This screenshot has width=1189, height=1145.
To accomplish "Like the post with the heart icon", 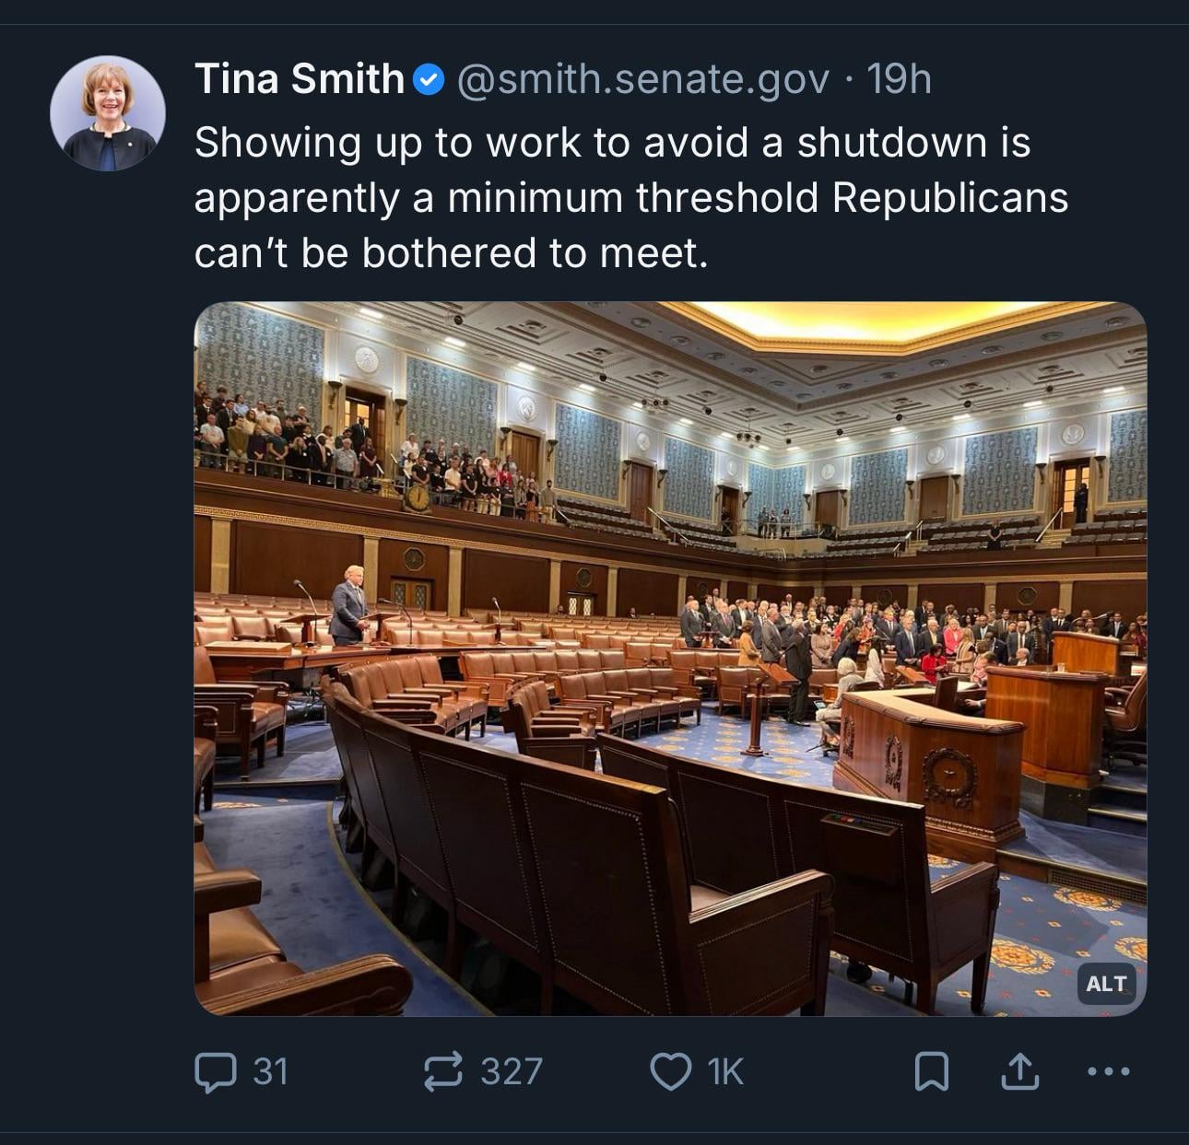I will 670,1071.
